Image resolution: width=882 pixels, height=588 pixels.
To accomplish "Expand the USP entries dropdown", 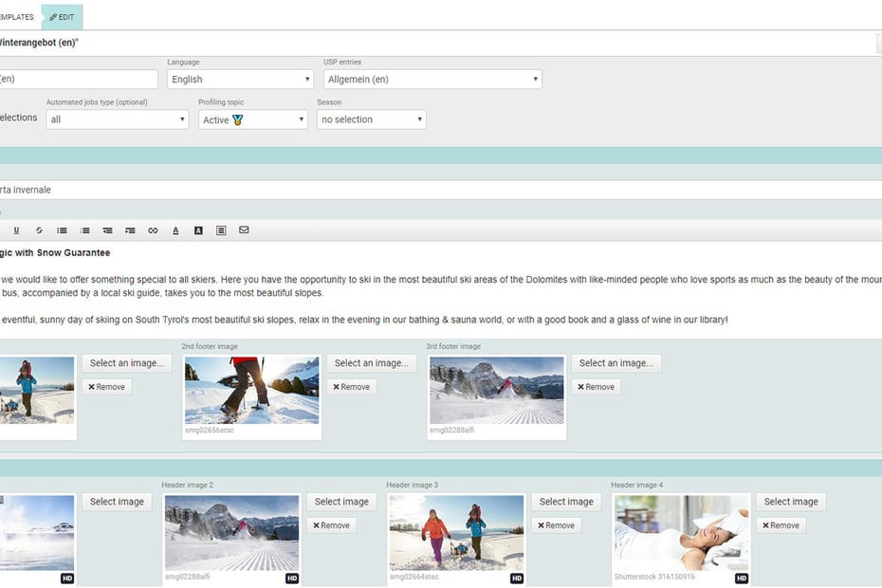I will [x=432, y=80].
